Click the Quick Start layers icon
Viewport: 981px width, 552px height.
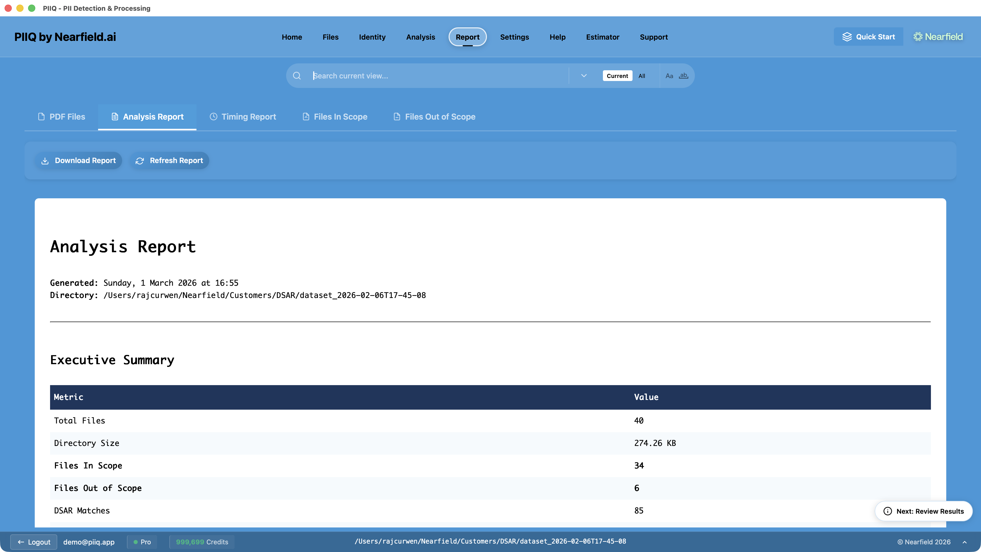pyautogui.click(x=847, y=37)
